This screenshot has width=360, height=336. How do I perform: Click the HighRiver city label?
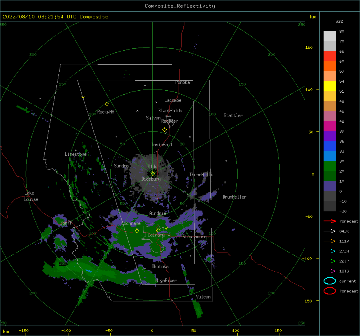pos(166,280)
